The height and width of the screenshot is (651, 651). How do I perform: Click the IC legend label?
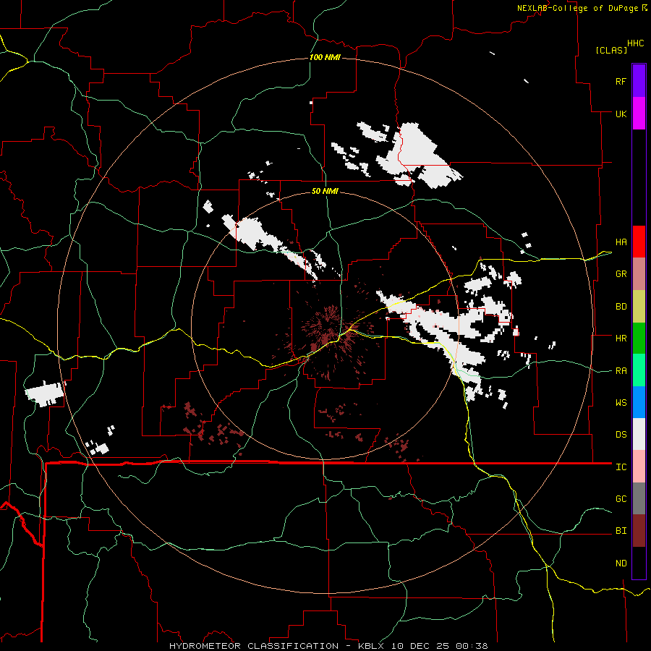[x=621, y=467]
